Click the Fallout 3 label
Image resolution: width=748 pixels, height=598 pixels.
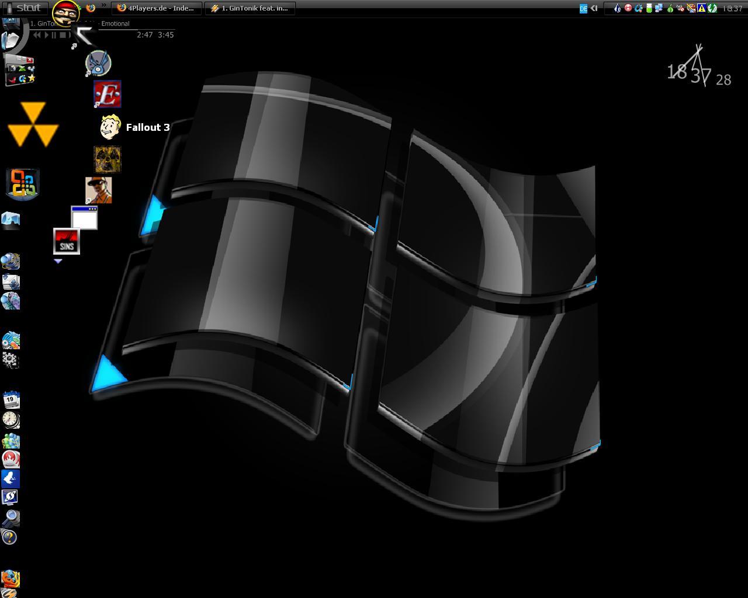coord(148,127)
